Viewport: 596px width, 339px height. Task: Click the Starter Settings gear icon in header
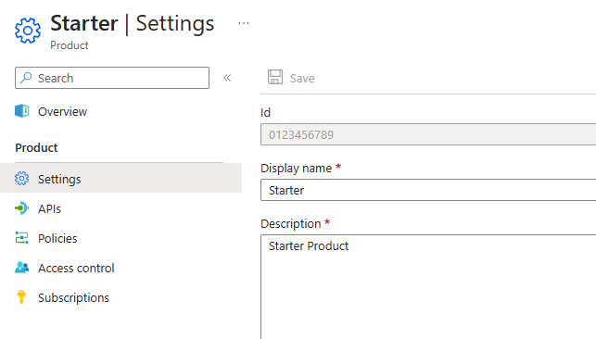(28, 31)
